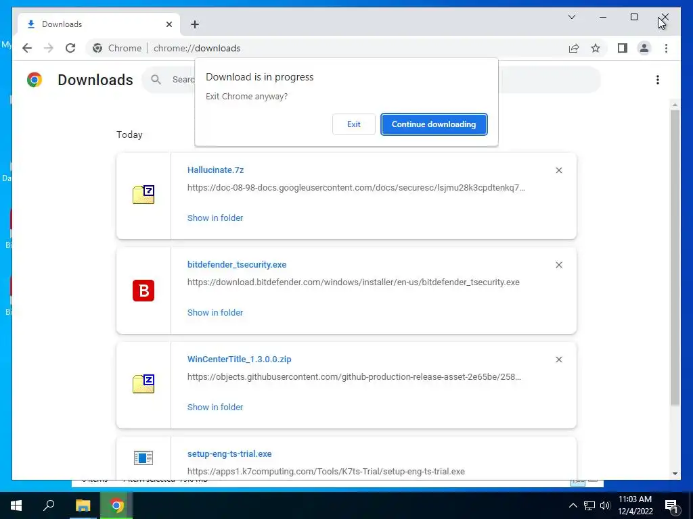Expand the hidden system tray icons
This screenshot has width=693, height=519.
573,505
